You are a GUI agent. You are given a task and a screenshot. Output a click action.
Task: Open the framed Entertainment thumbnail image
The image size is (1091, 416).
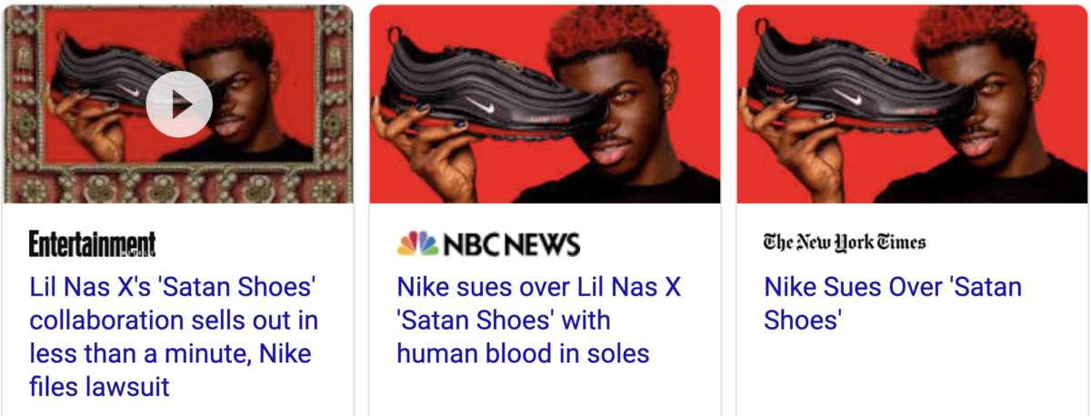pos(179,104)
